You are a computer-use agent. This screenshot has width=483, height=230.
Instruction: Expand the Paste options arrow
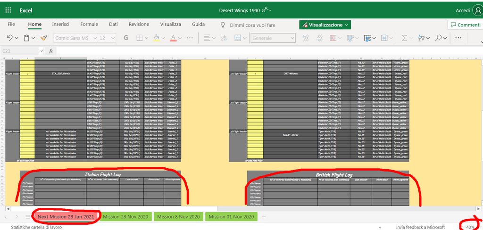[33, 38]
